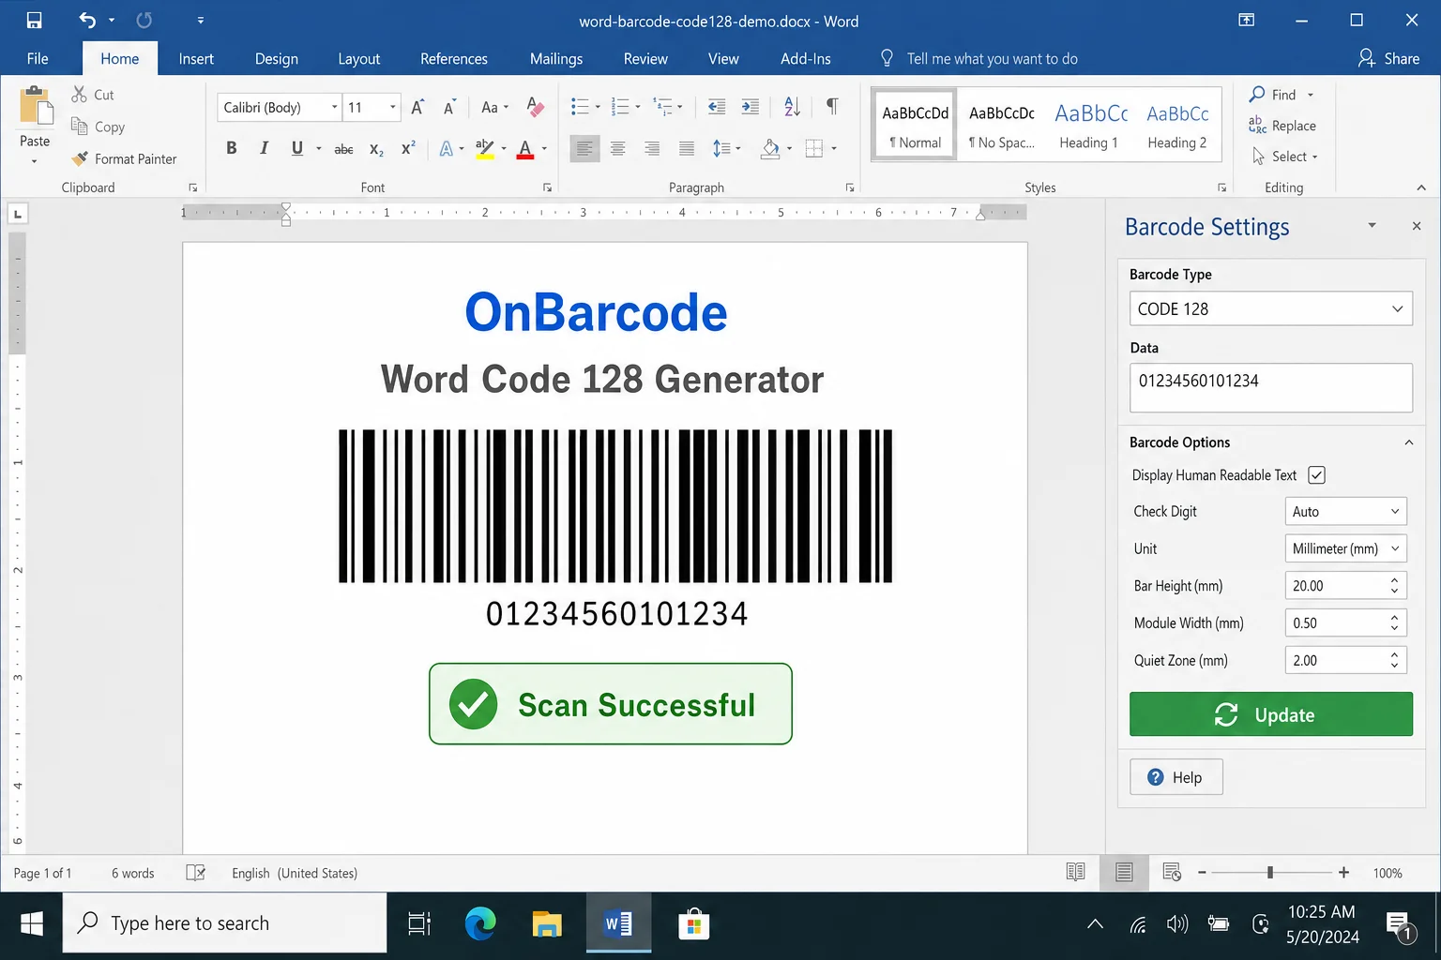Open Microsoft Store from the taskbar
1441x960 pixels.
click(x=693, y=924)
